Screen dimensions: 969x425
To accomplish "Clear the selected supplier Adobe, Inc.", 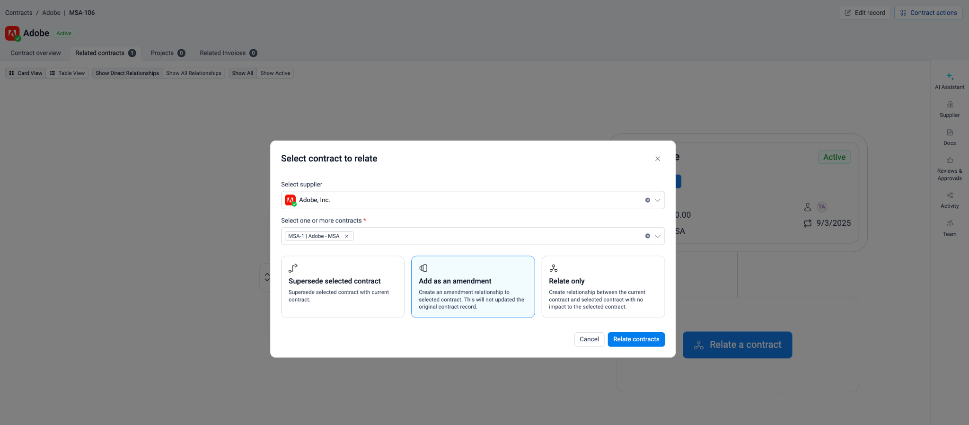I will pos(647,200).
